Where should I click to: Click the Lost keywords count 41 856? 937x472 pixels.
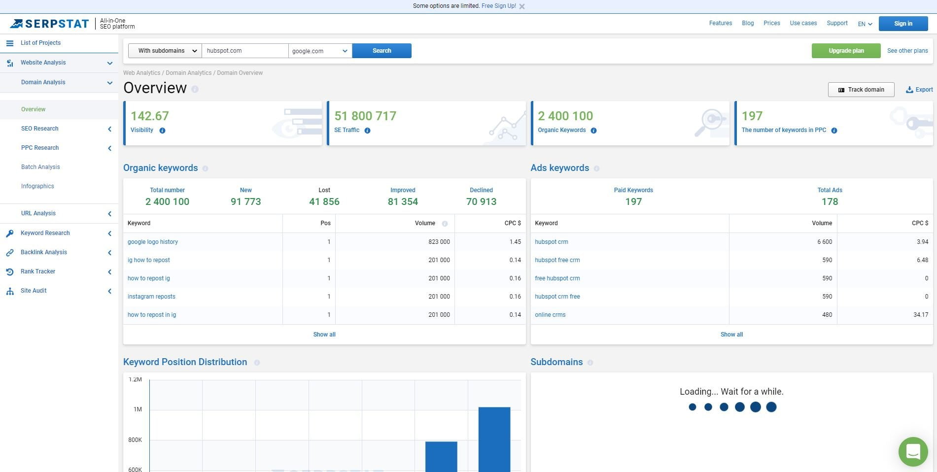tap(324, 202)
